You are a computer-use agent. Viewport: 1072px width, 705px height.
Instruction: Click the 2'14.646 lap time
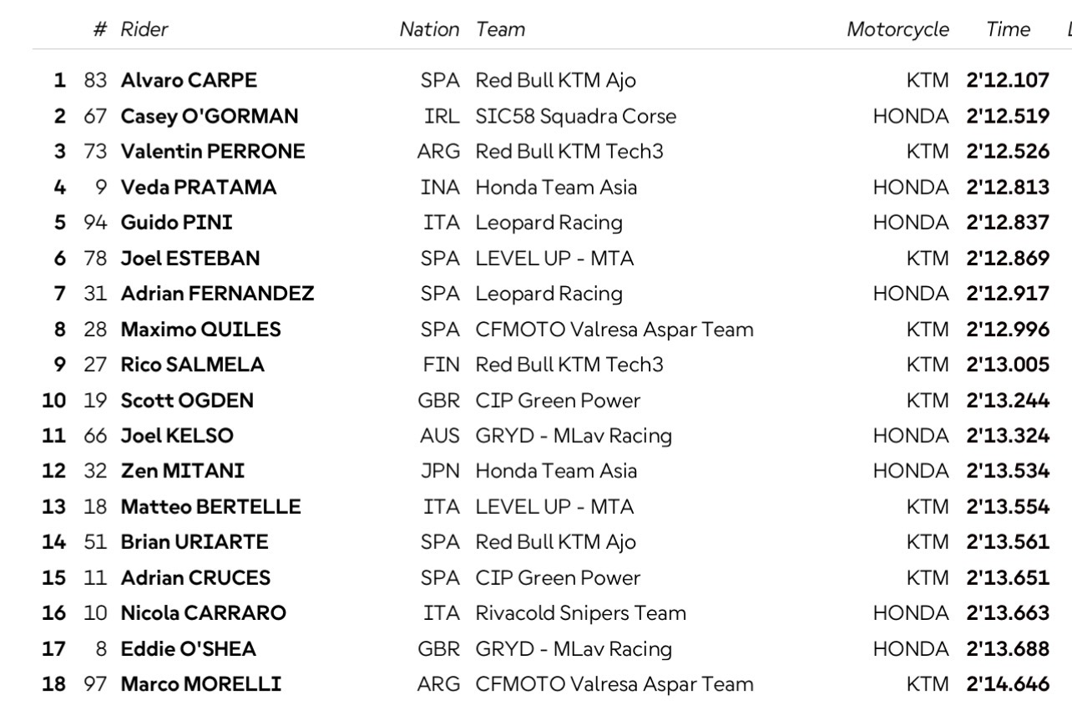tap(1007, 684)
